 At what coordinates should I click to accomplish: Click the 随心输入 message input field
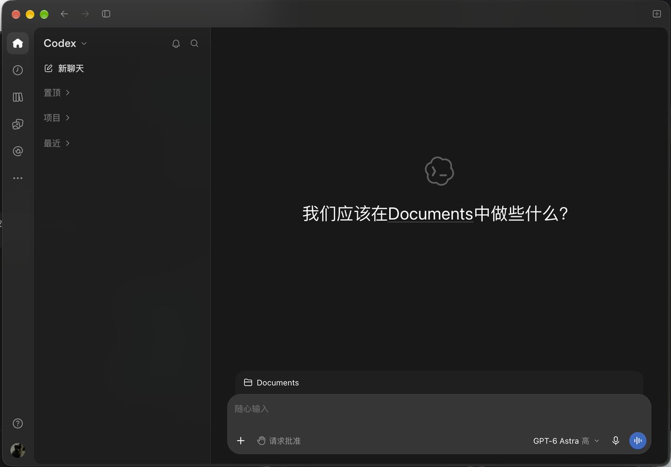click(439, 409)
